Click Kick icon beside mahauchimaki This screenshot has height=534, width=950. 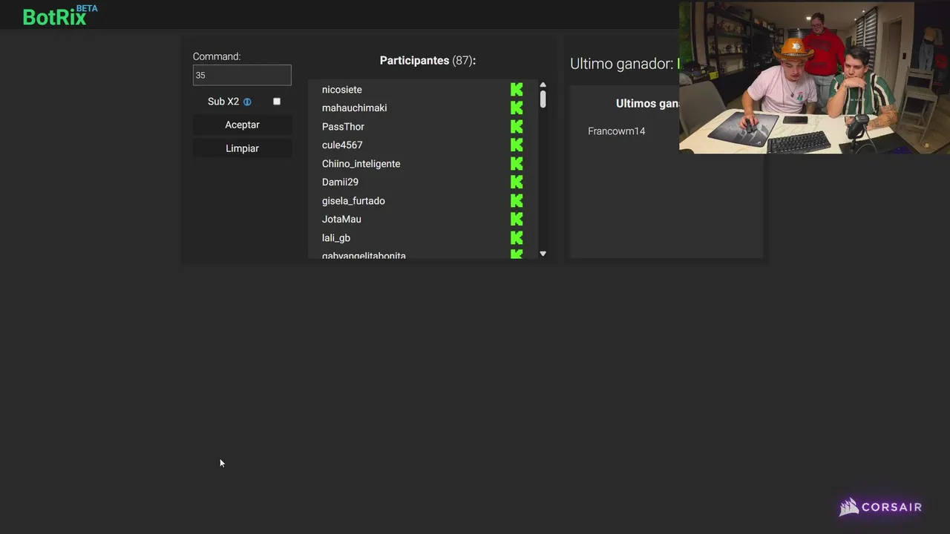[517, 108]
